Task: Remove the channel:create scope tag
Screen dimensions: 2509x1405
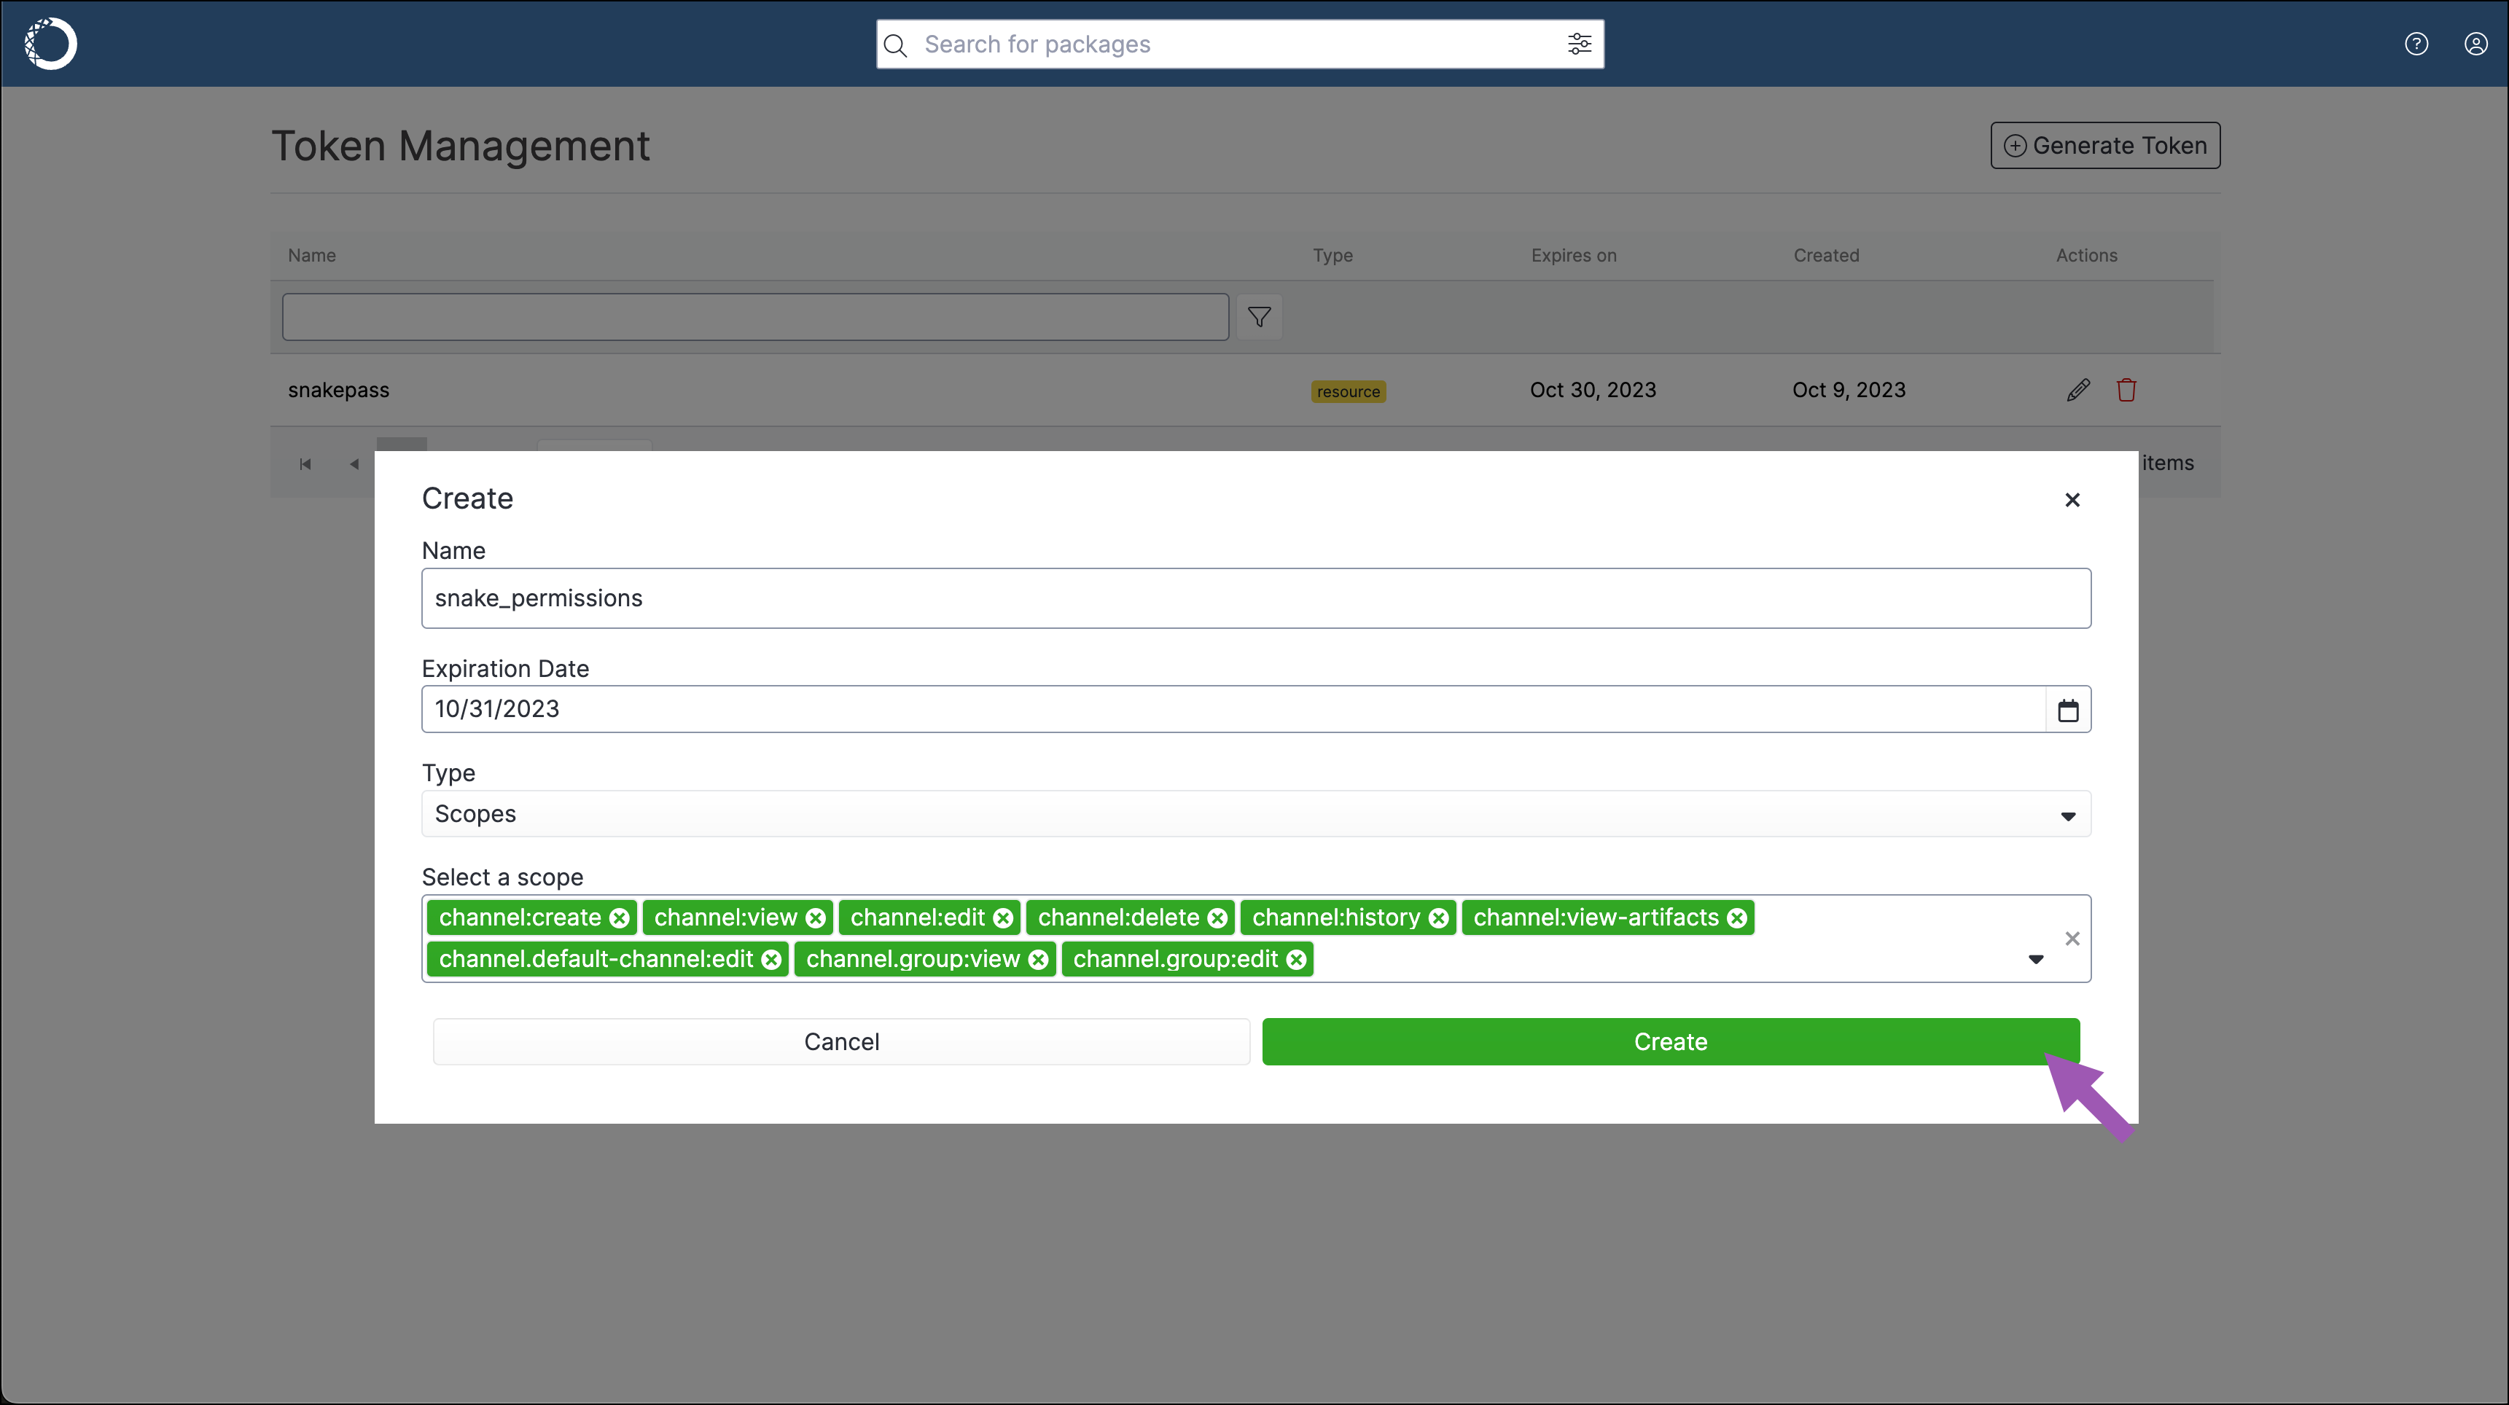Action: coord(620,918)
